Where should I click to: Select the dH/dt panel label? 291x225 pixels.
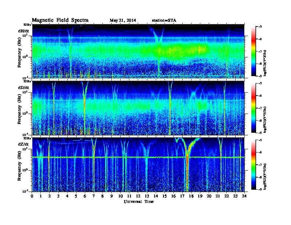point(24,31)
